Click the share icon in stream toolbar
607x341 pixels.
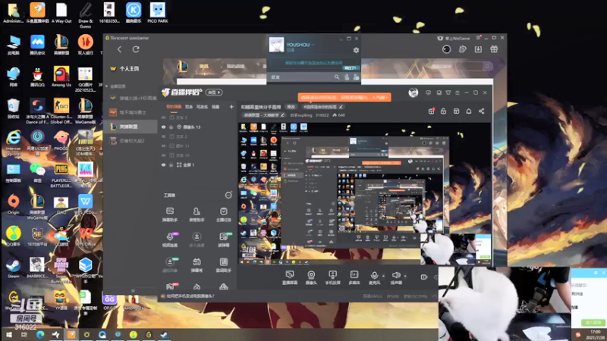tap(482, 111)
